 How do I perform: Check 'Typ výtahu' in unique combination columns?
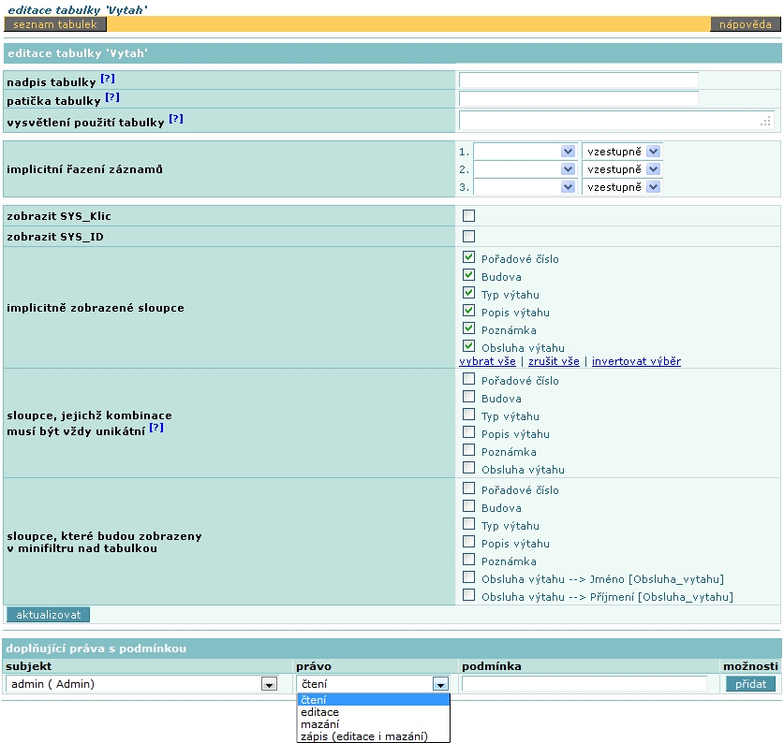click(468, 415)
